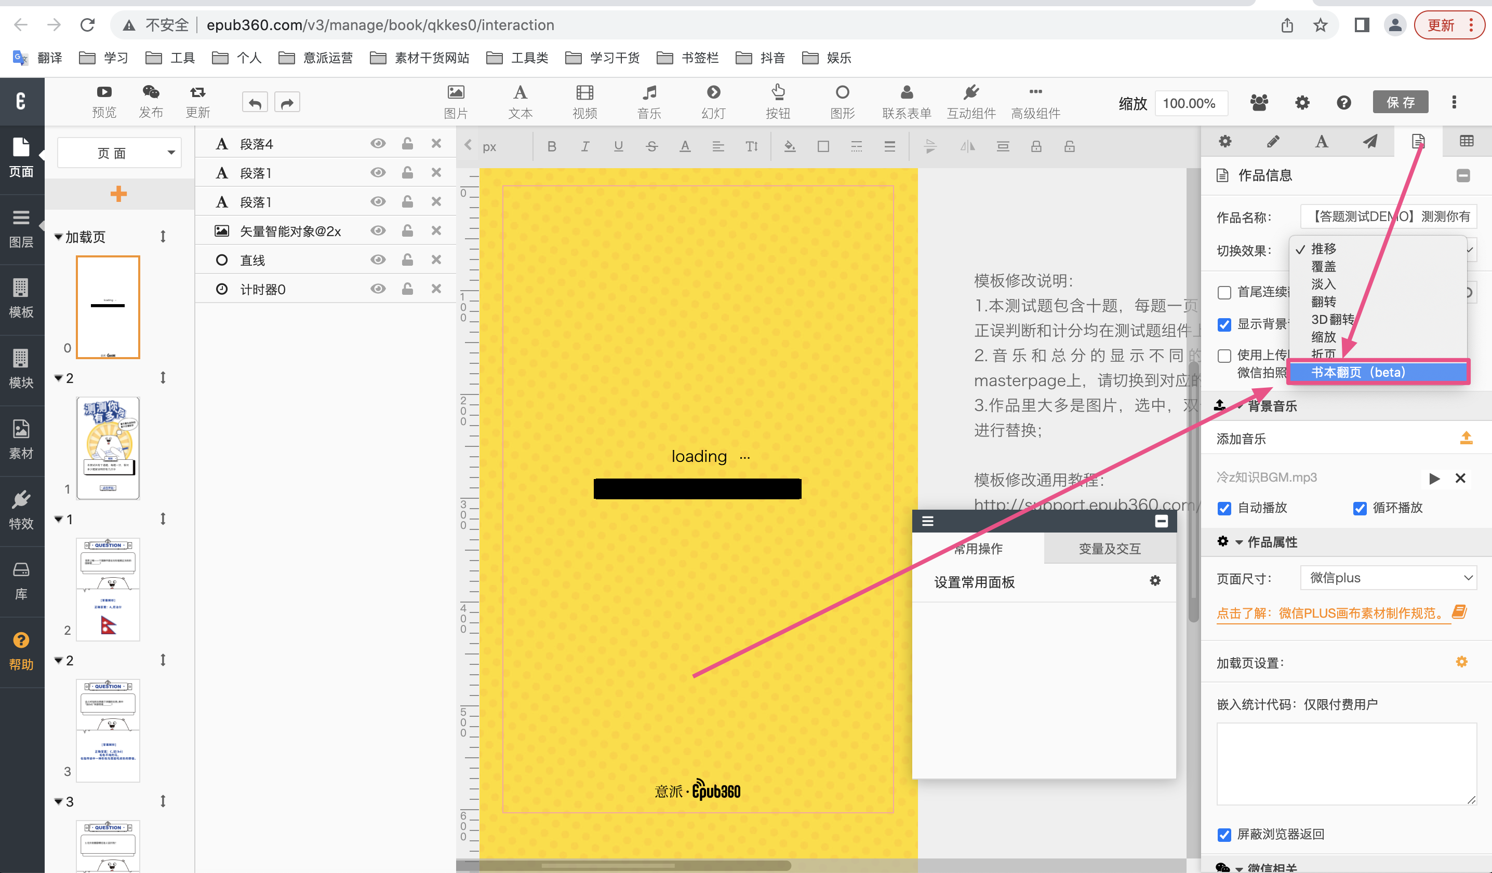The image size is (1492, 873).
Task: Collapse the 加载页 page group
Action: click(x=58, y=237)
